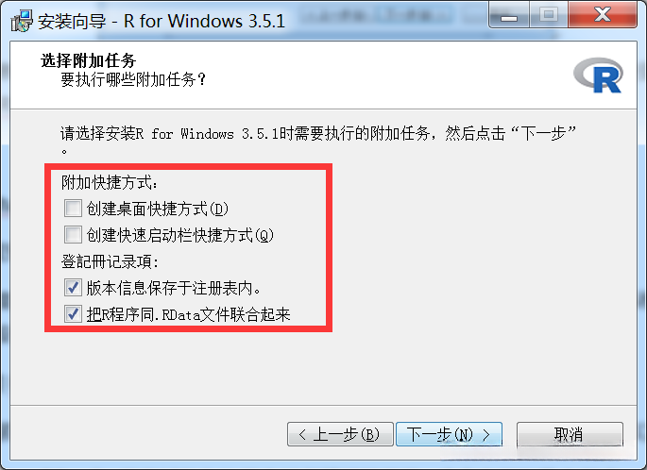Click the 版本信息保存于注册表内 label text
The height and width of the screenshot is (470, 647).
click(174, 288)
